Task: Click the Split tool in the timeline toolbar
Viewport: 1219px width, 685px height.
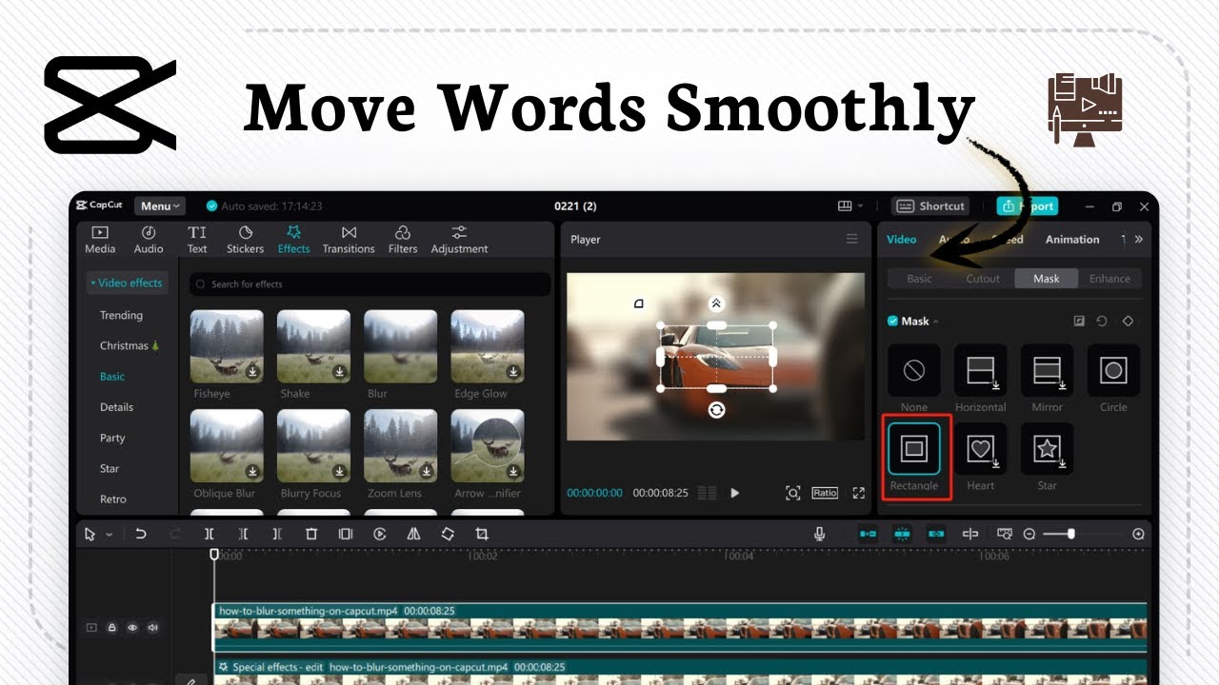Action: pyautogui.click(x=210, y=535)
